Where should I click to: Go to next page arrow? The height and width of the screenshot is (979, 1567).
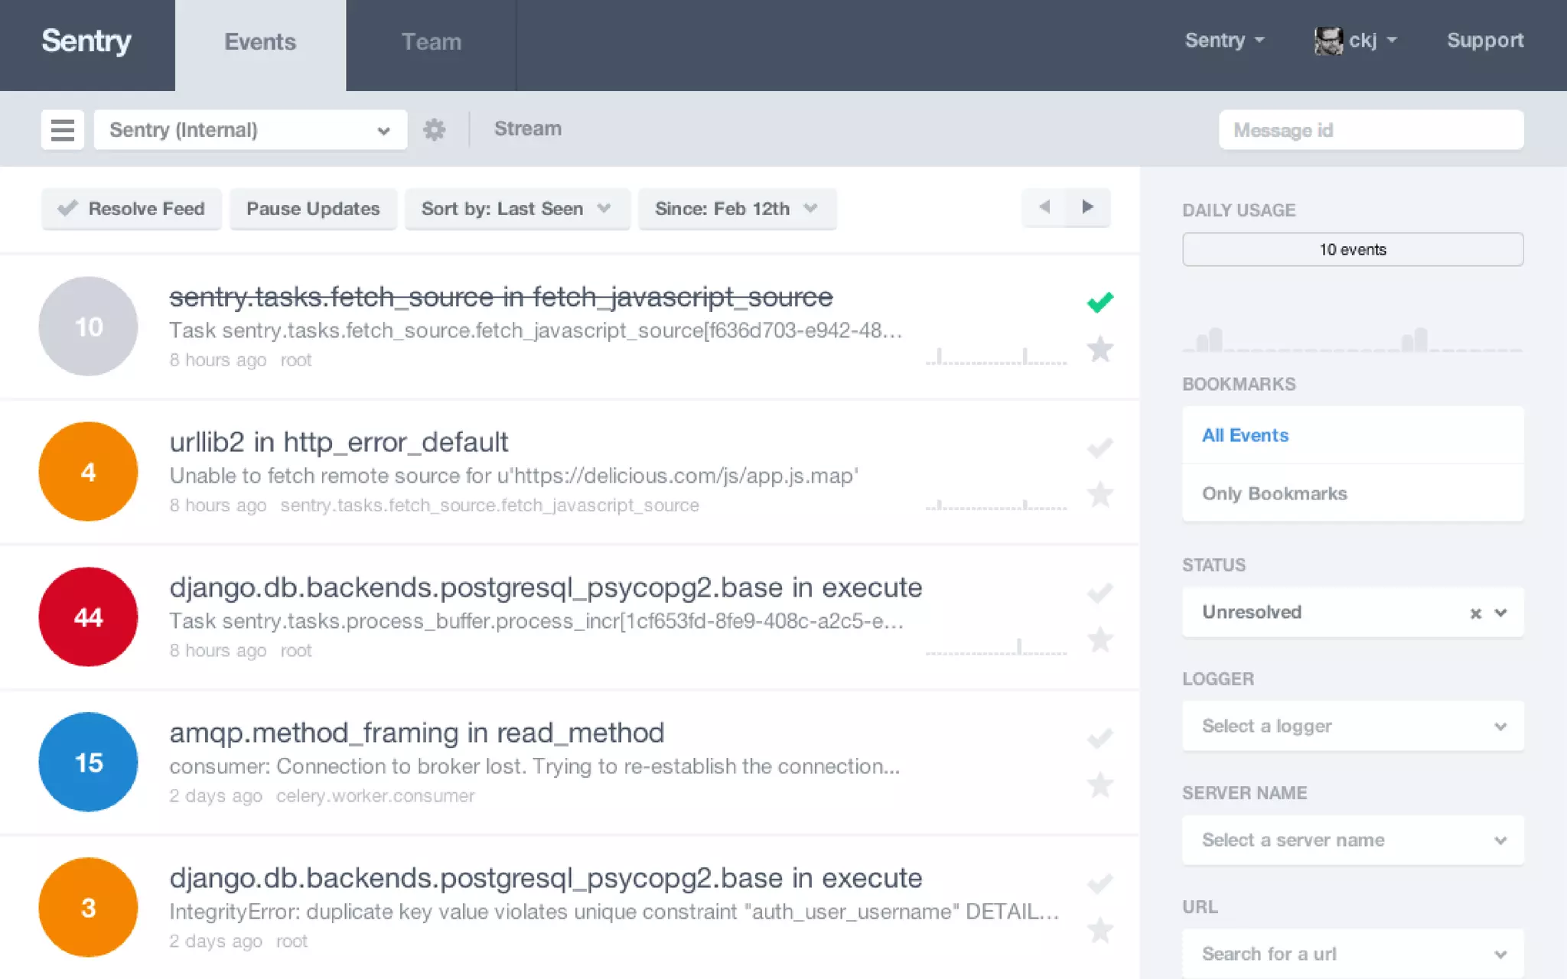(1087, 207)
